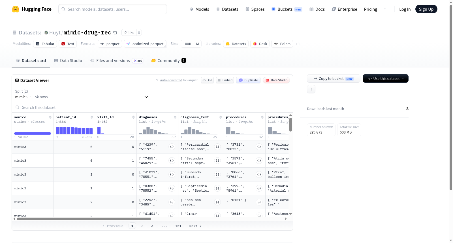453x243 pixels.
Task: Open Spaces in the top navigation
Action: pyautogui.click(x=255, y=9)
